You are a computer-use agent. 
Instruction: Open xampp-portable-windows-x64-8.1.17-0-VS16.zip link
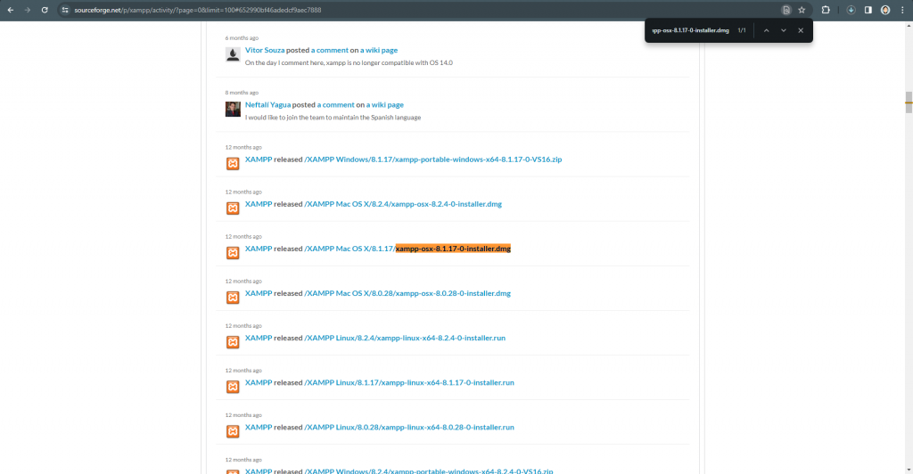(x=433, y=159)
